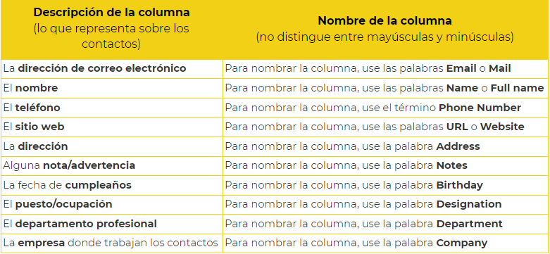Click the bold term Phone Number
Screen dimensions: 550x254
click(480, 108)
